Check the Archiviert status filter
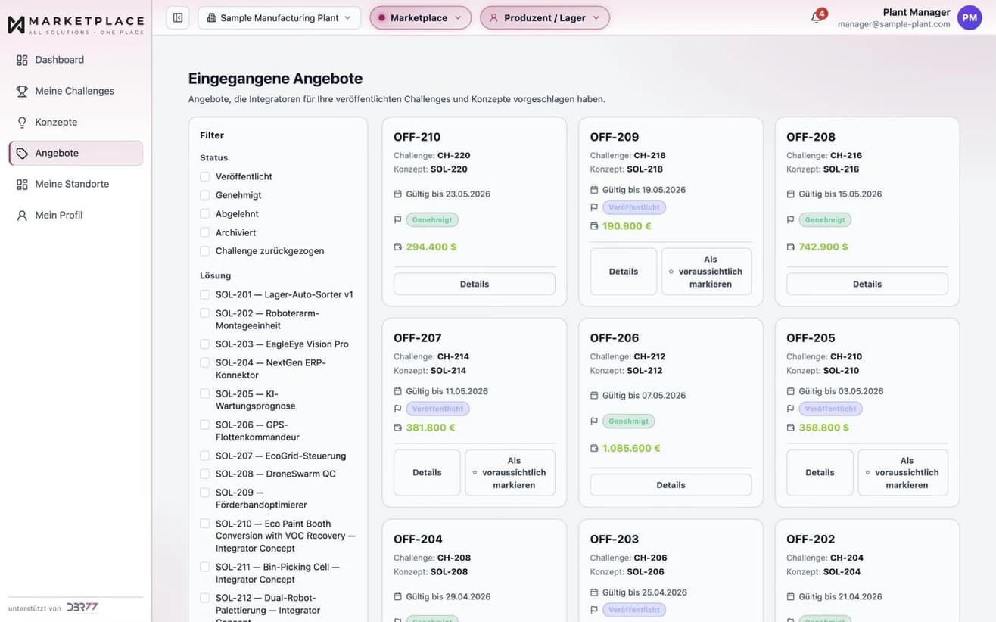 click(204, 232)
